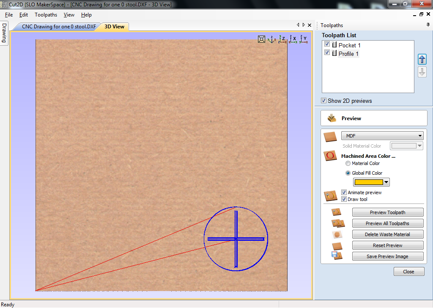Image resolution: width=433 pixels, height=308 pixels.
Task: Click Delete Waste Material button
Action: click(388, 234)
